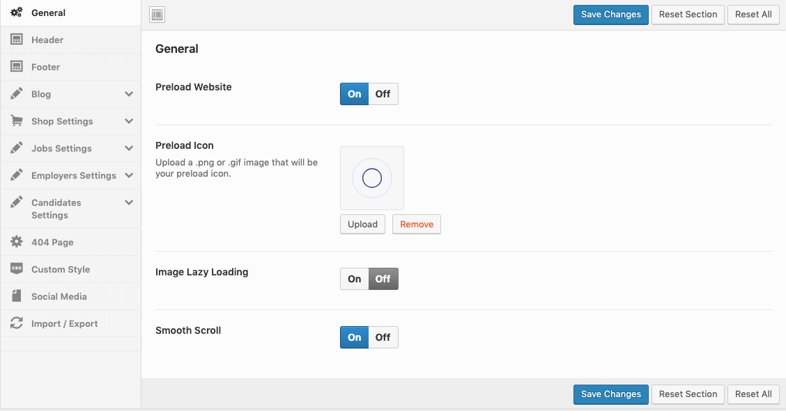Expand the Blog submenu chevron
The width and height of the screenshot is (786, 411).
click(129, 94)
